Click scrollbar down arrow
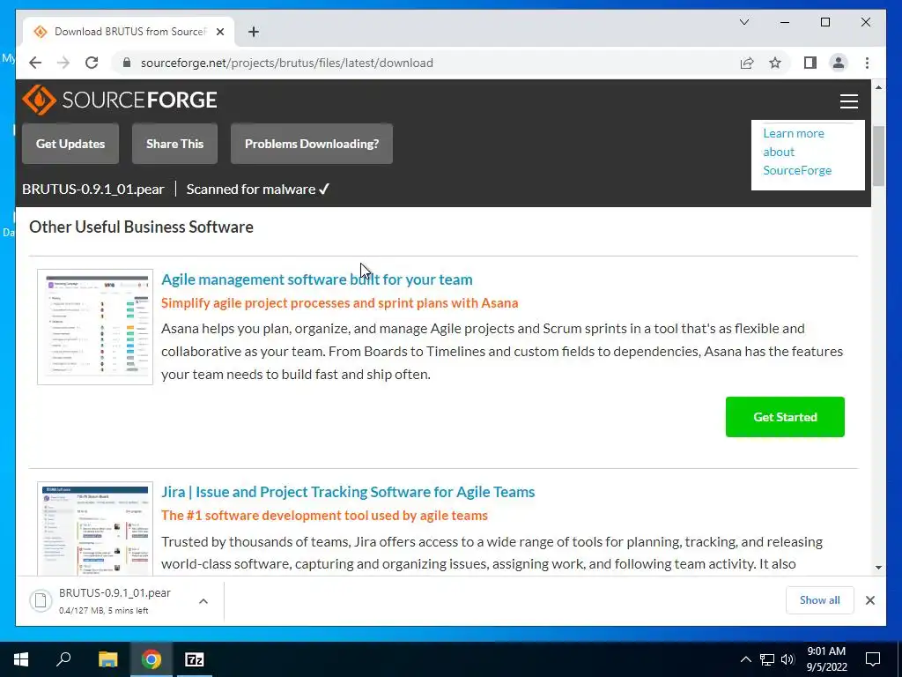The image size is (902, 677). click(x=878, y=567)
